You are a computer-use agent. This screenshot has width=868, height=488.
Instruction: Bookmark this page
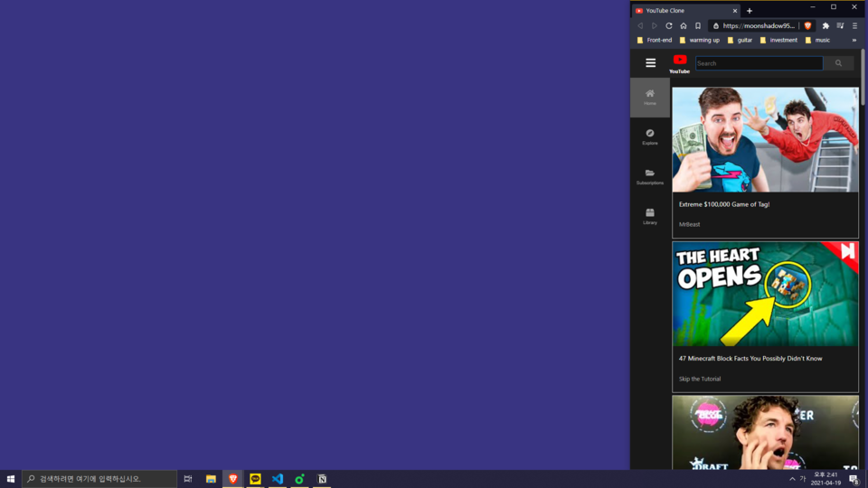(698, 26)
